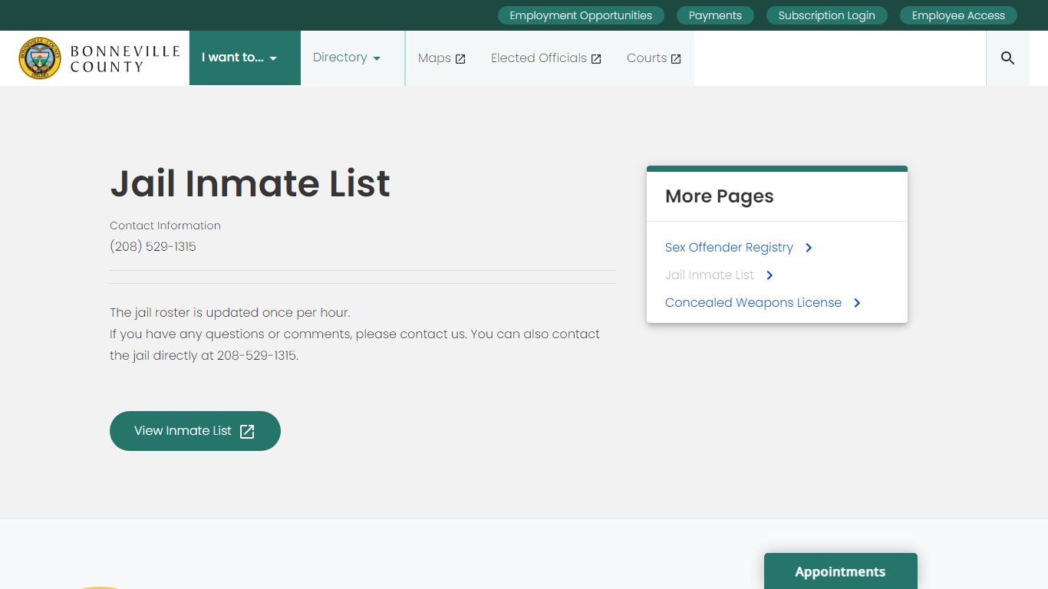Click the Subscription Login button
This screenshot has height=589, width=1048.
point(826,15)
